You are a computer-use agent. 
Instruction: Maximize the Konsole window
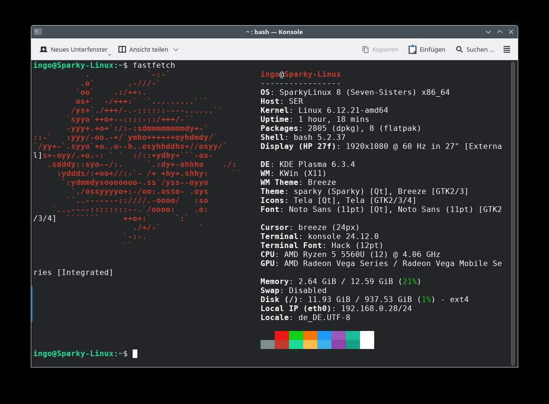click(x=500, y=32)
